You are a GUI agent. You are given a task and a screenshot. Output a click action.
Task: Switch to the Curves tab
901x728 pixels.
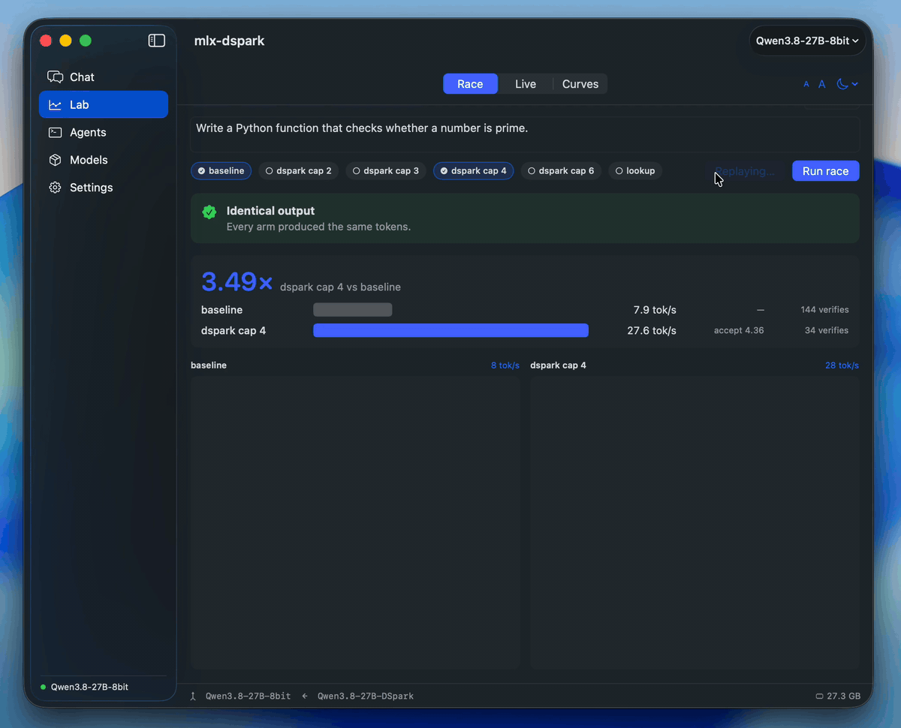coord(580,84)
